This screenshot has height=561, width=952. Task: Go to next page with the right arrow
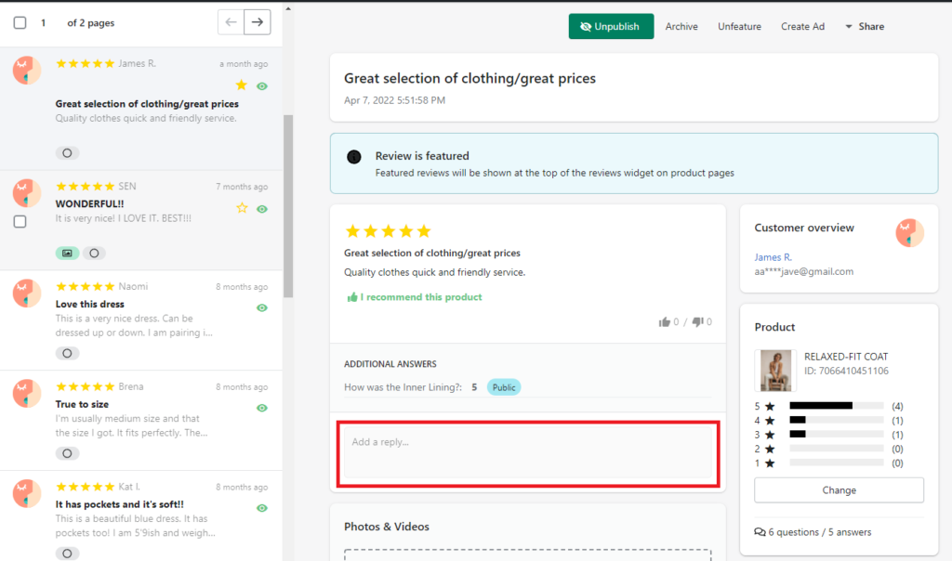pos(258,22)
